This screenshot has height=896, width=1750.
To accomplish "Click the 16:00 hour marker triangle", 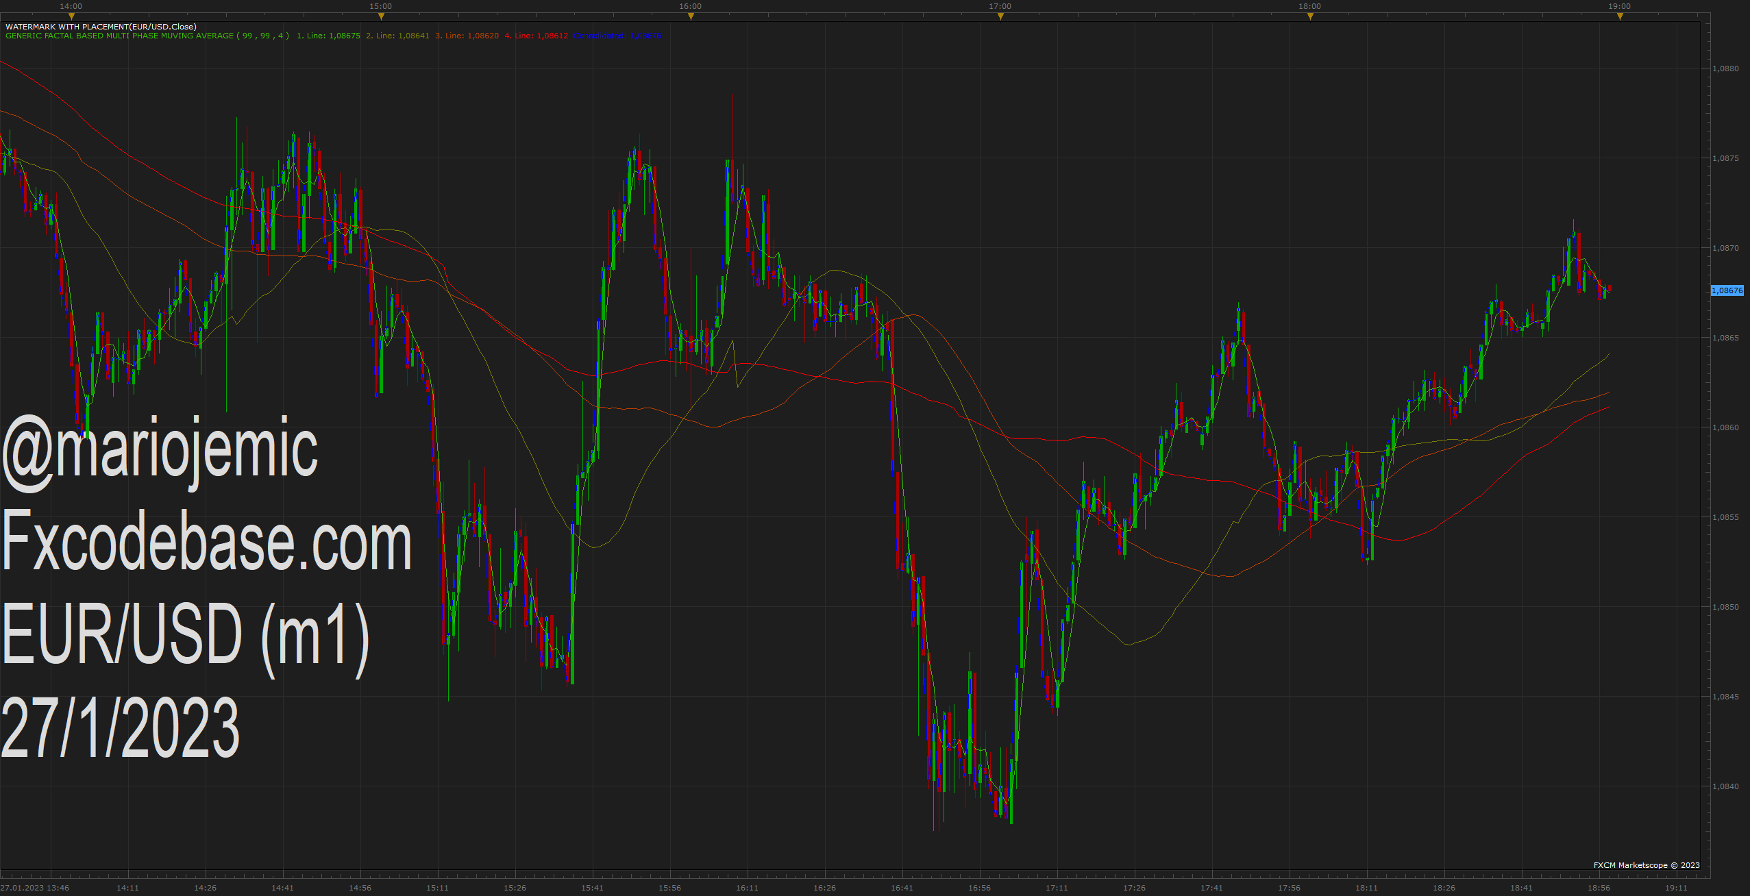I will pyautogui.click(x=691, y=16).
